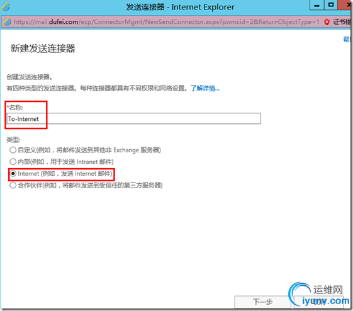Select the Internet connector type radio button
Viewport: 353px width, 311px height.
13,173
